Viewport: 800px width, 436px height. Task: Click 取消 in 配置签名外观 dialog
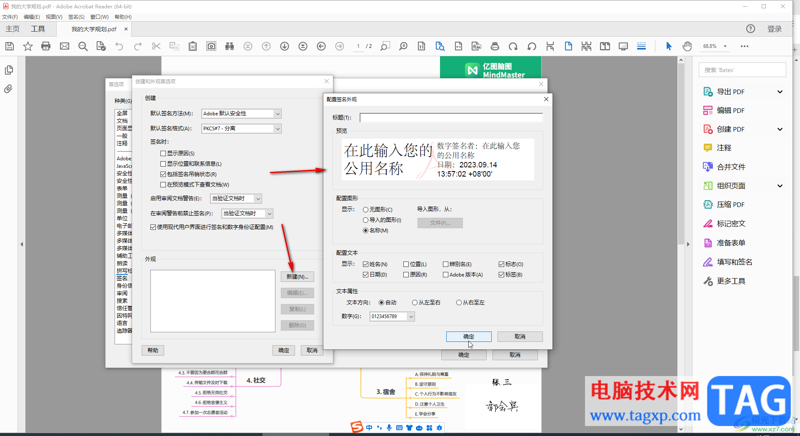520,337
